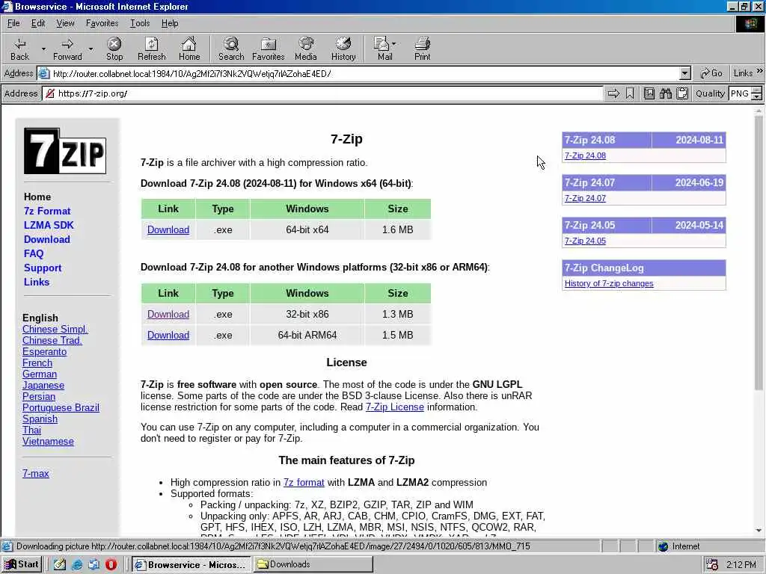Switch language to Portuguese Brazil

pyautogui.click(x=61, y=407)
